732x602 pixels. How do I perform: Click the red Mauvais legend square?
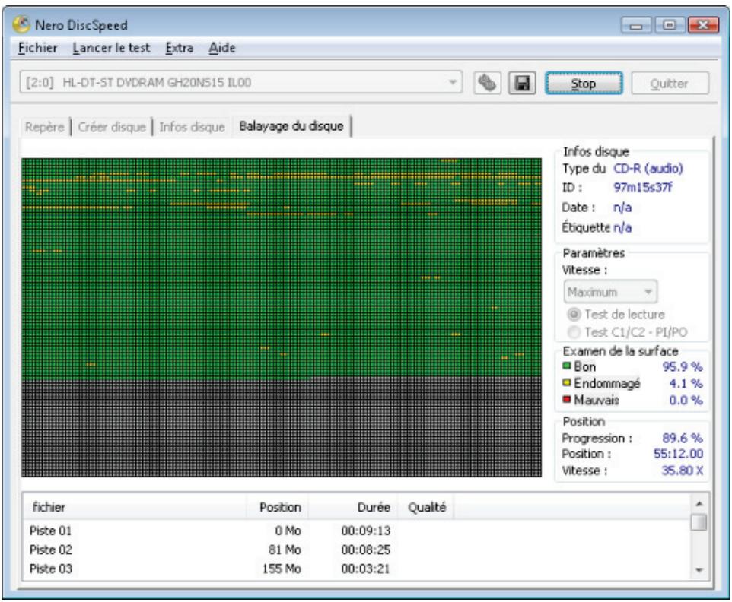click(567, 400)
